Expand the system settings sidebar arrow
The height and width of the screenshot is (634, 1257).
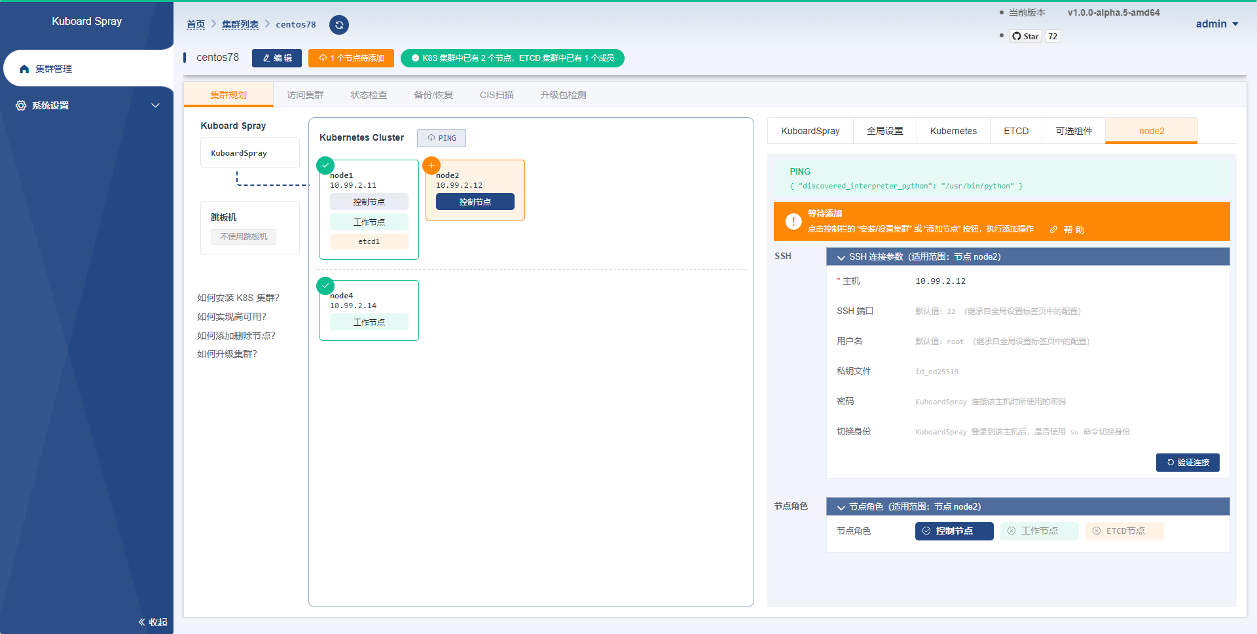(155, 105)
